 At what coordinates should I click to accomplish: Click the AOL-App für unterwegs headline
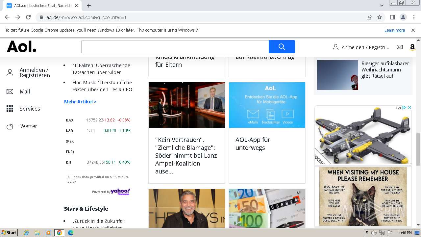[x=253, y=144]
